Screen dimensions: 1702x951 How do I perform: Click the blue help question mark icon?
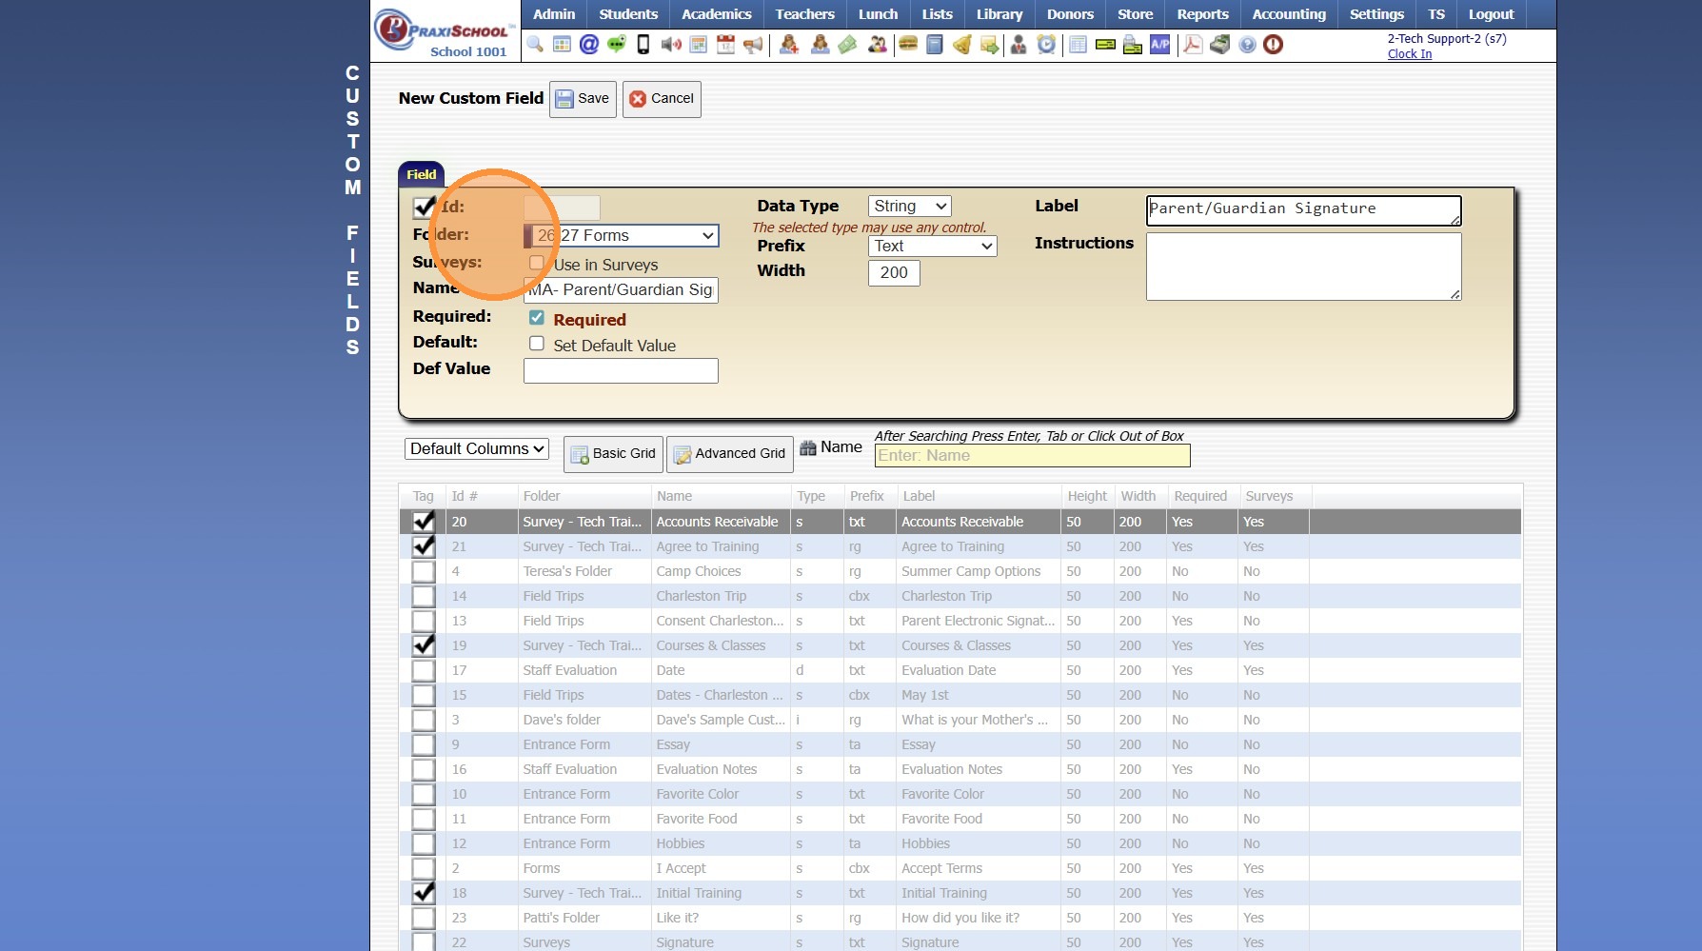click(x=1247, y=45)
